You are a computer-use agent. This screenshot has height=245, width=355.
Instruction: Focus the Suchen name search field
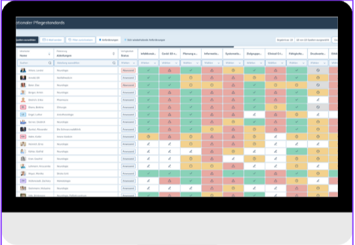(35, 63)
